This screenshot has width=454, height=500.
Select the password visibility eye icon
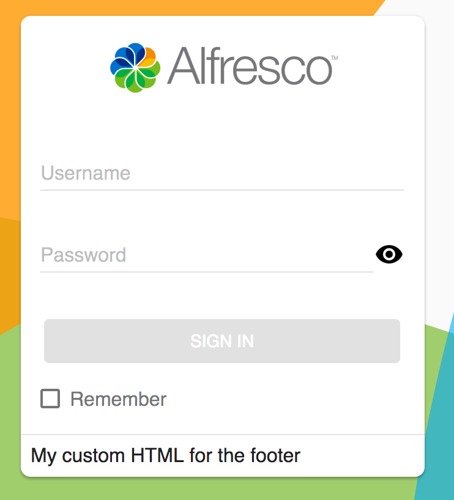click(x=389, y=254)
